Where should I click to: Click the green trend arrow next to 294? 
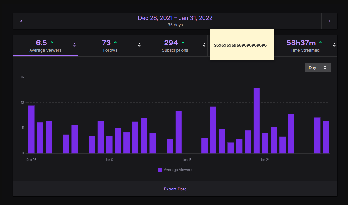coord(183,42)
